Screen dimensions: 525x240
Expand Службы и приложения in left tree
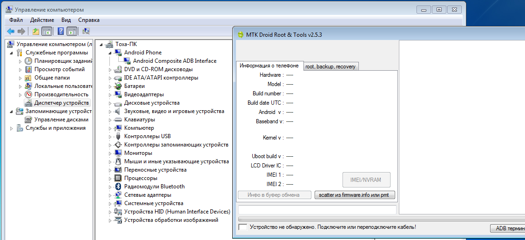(x=12, y=128)
